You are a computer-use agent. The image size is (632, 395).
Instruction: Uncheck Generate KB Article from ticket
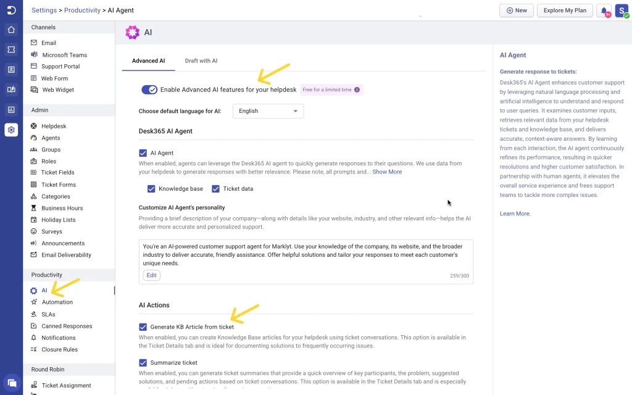(x=143, y=327)
